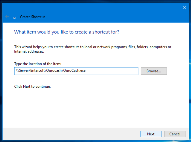
Task: Click the empty space after the typed path
Action: 111,71
